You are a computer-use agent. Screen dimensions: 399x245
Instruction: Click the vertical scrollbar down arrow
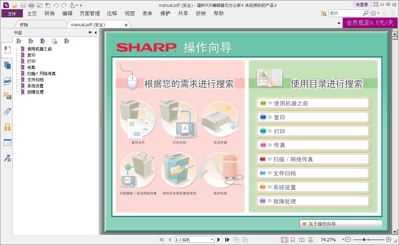pyautogui.click(x=395, y=232)
